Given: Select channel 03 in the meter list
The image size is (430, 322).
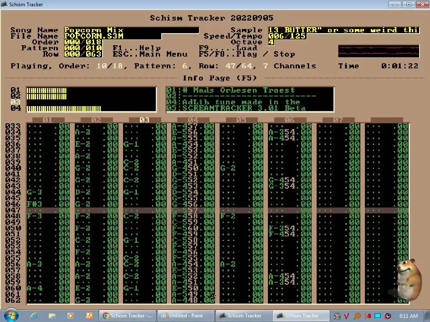Looking at the screenshot, I should [x=16, y=102].
